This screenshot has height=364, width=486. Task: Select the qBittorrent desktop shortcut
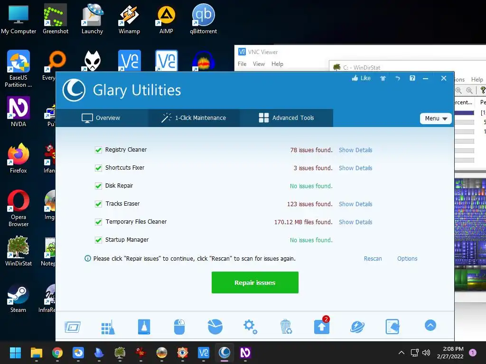point(203,19)
